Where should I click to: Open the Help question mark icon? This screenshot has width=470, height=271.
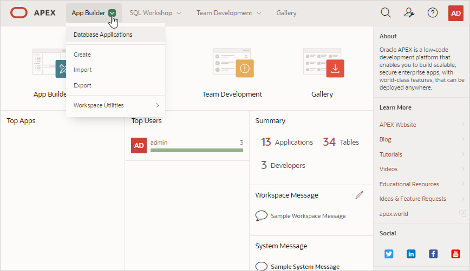pos(433,12)
